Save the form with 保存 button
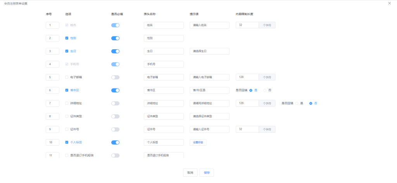Viewport: 397px width, 183px height. 207,173
